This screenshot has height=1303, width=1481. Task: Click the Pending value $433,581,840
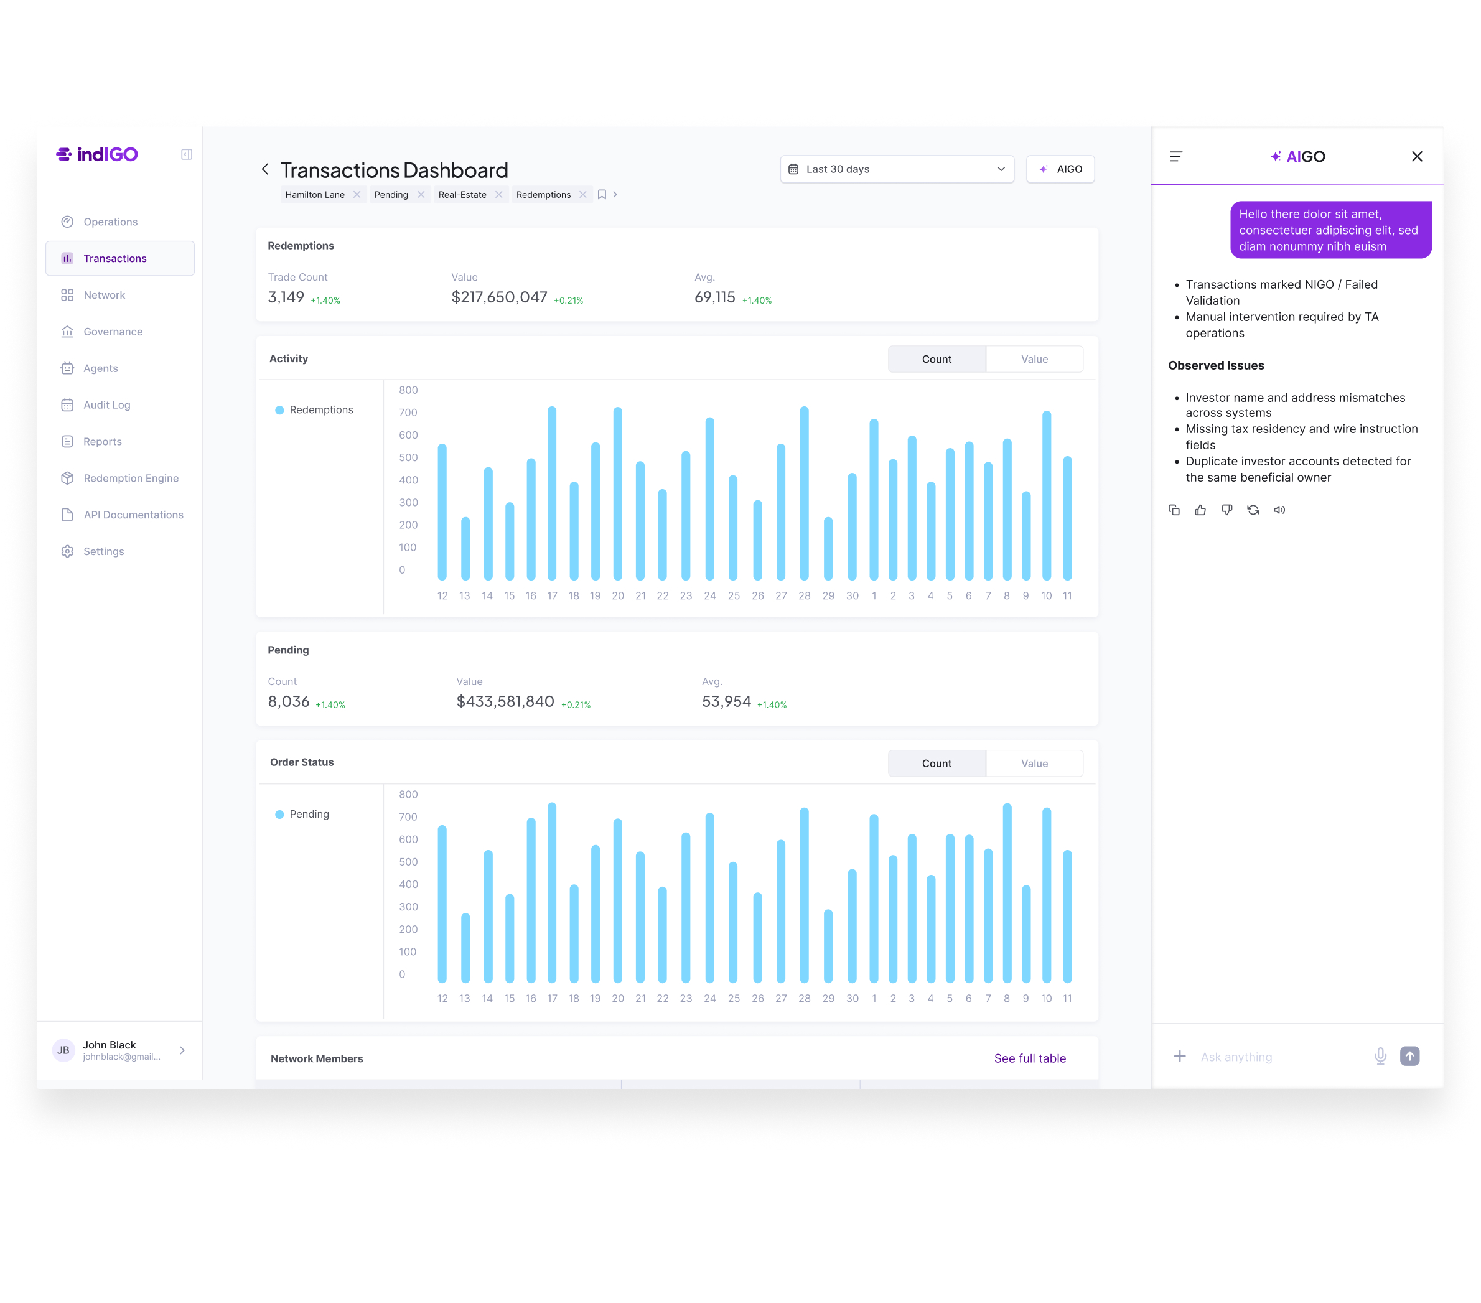505,703
